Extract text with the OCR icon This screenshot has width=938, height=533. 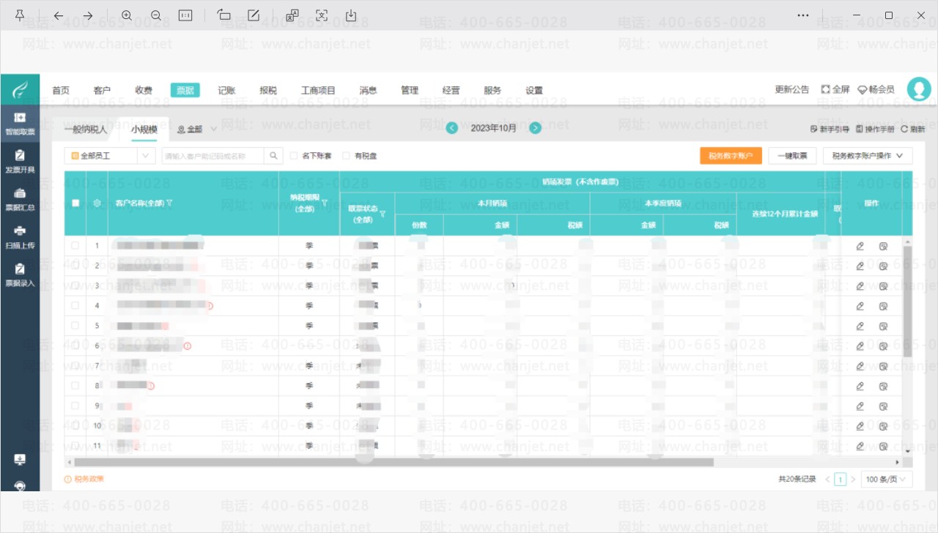click(x=322, y=15)
